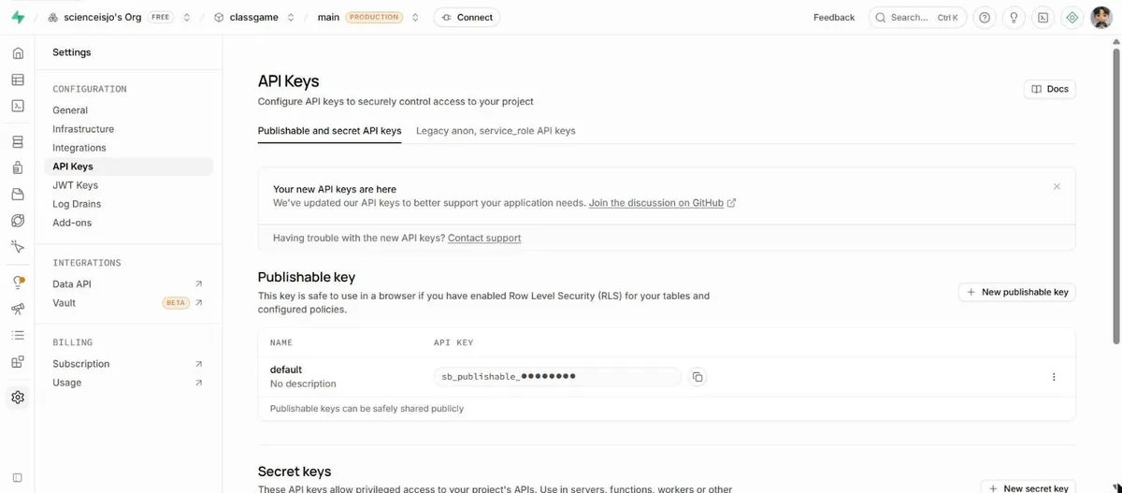
Task: Open the AI Assistant diamond icon
Action: click(x=1072, y=17)
